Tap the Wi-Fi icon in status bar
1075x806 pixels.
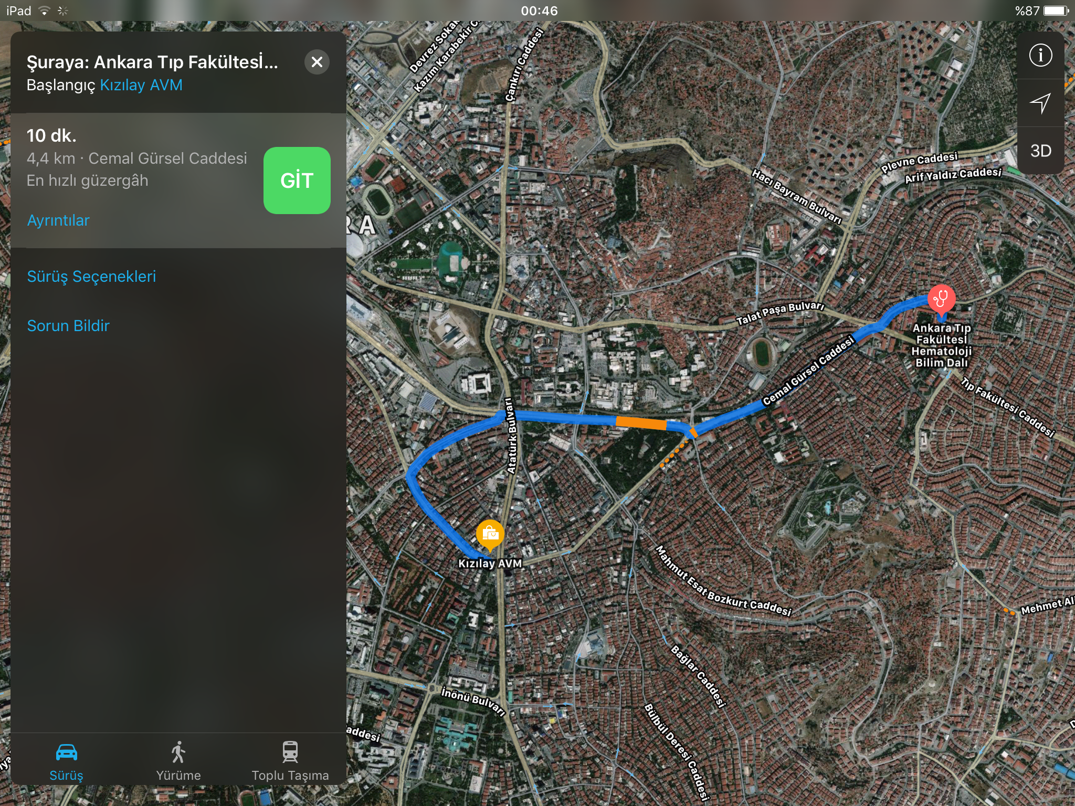coord(45,11)
